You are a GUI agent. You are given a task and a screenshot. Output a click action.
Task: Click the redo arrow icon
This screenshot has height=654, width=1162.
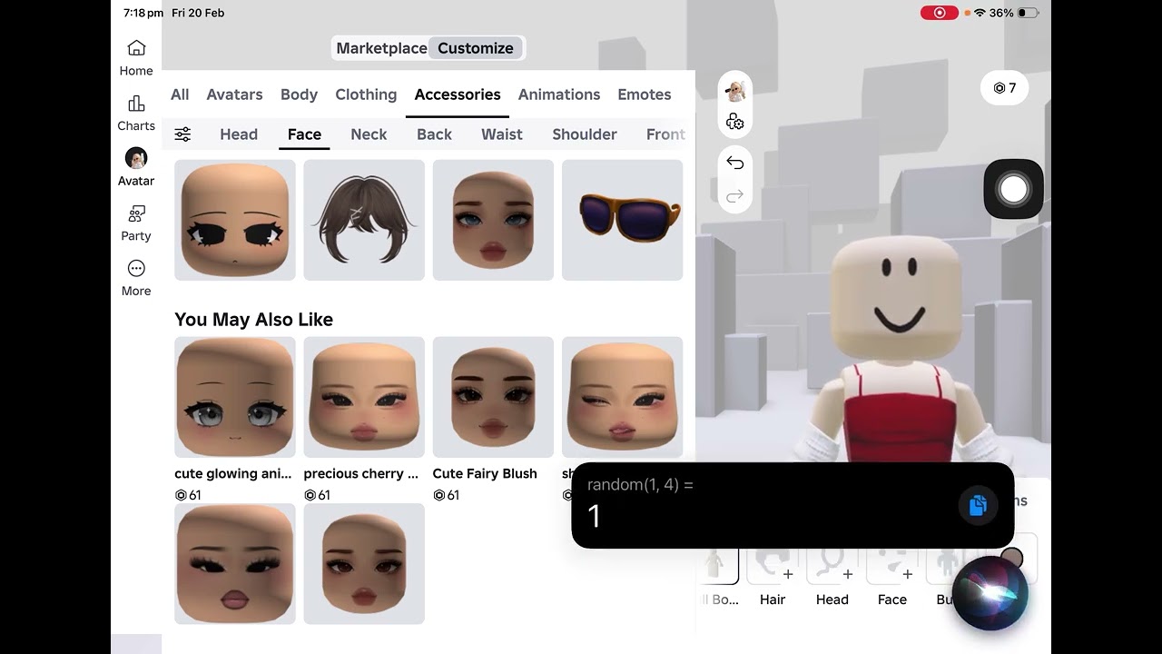coord(735,195)
